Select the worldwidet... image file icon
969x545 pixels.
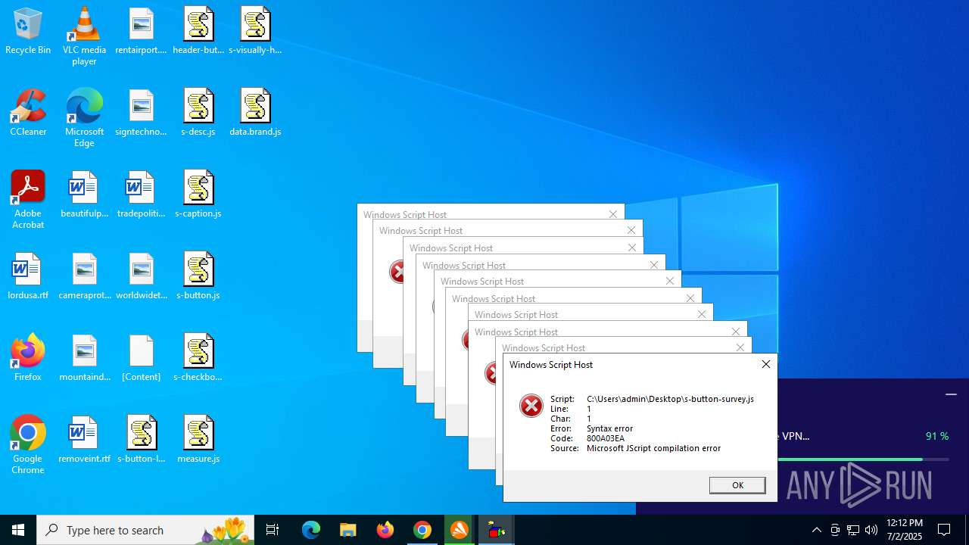[142, 277]
